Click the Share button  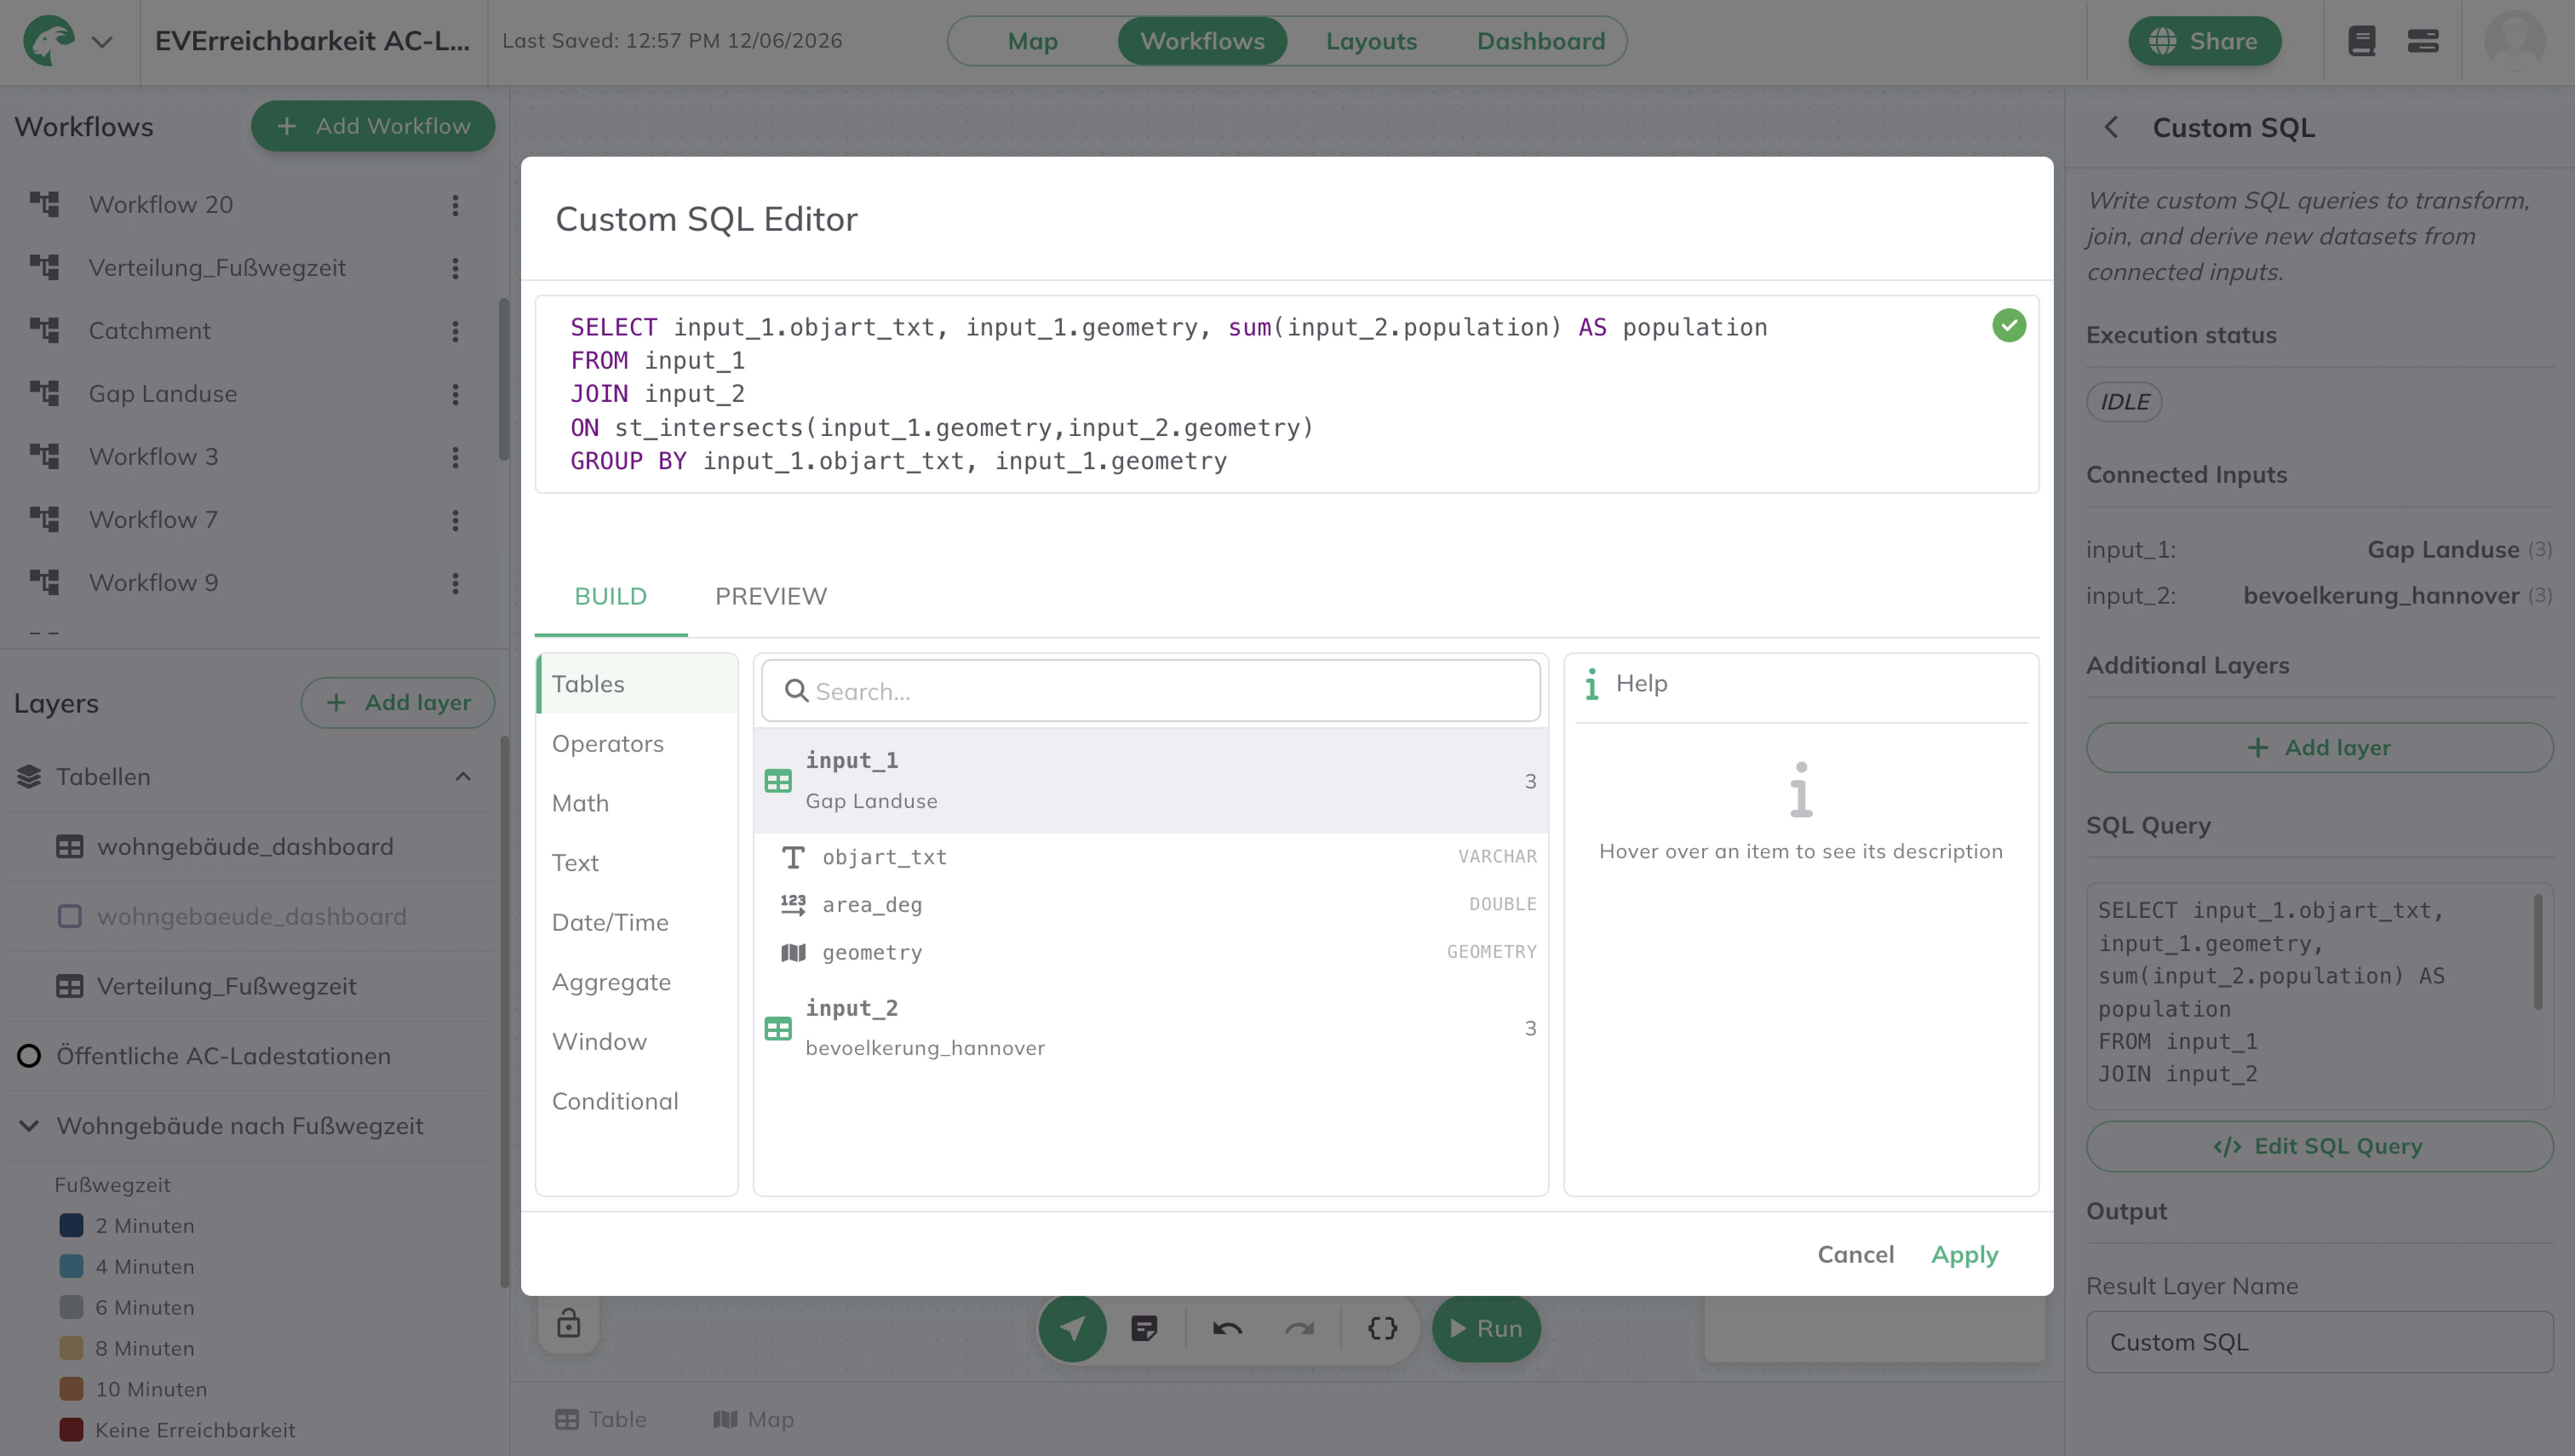2204,41
